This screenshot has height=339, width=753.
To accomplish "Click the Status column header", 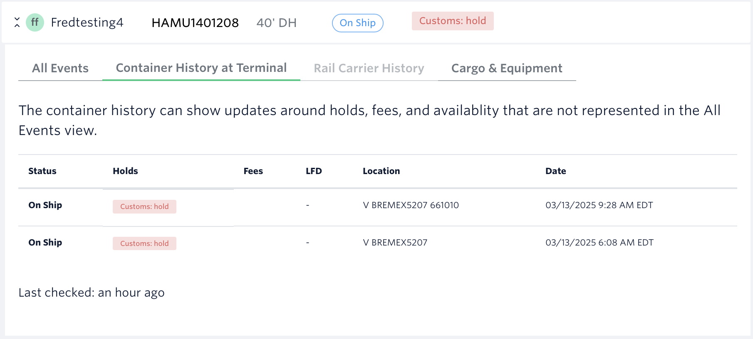I will (x=42, y=171).
